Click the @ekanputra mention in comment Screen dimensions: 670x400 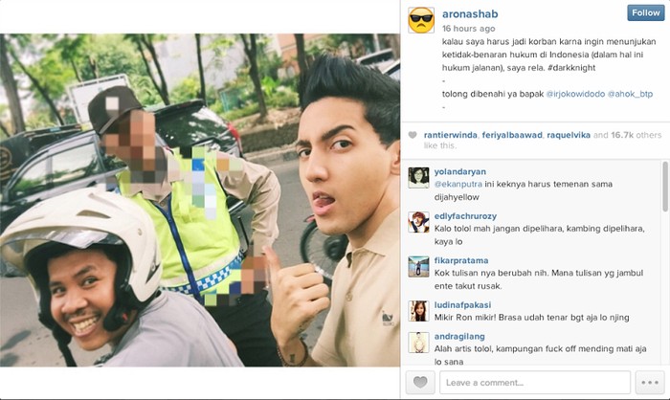point(458,184)
